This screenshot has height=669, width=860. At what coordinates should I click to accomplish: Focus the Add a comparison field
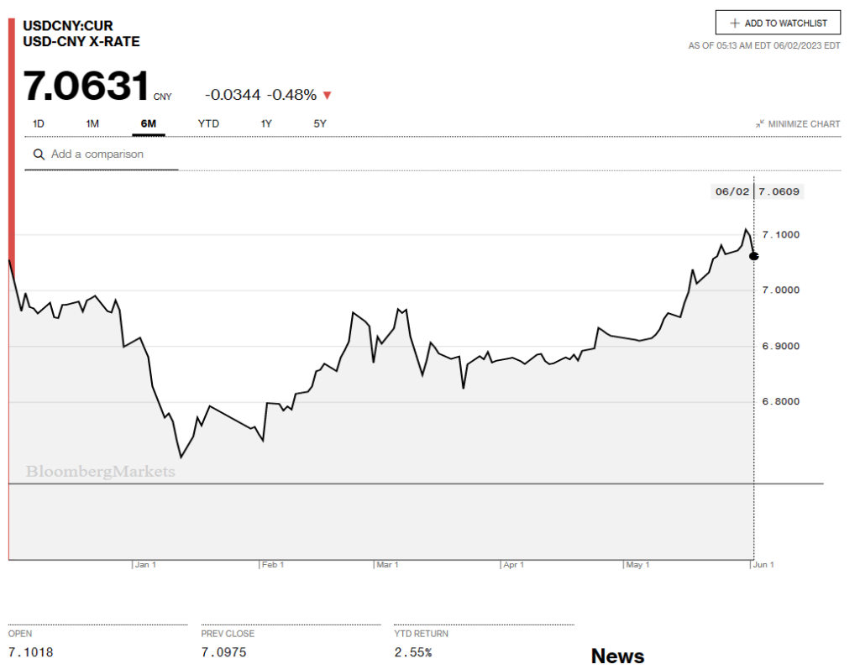point(109,154)
